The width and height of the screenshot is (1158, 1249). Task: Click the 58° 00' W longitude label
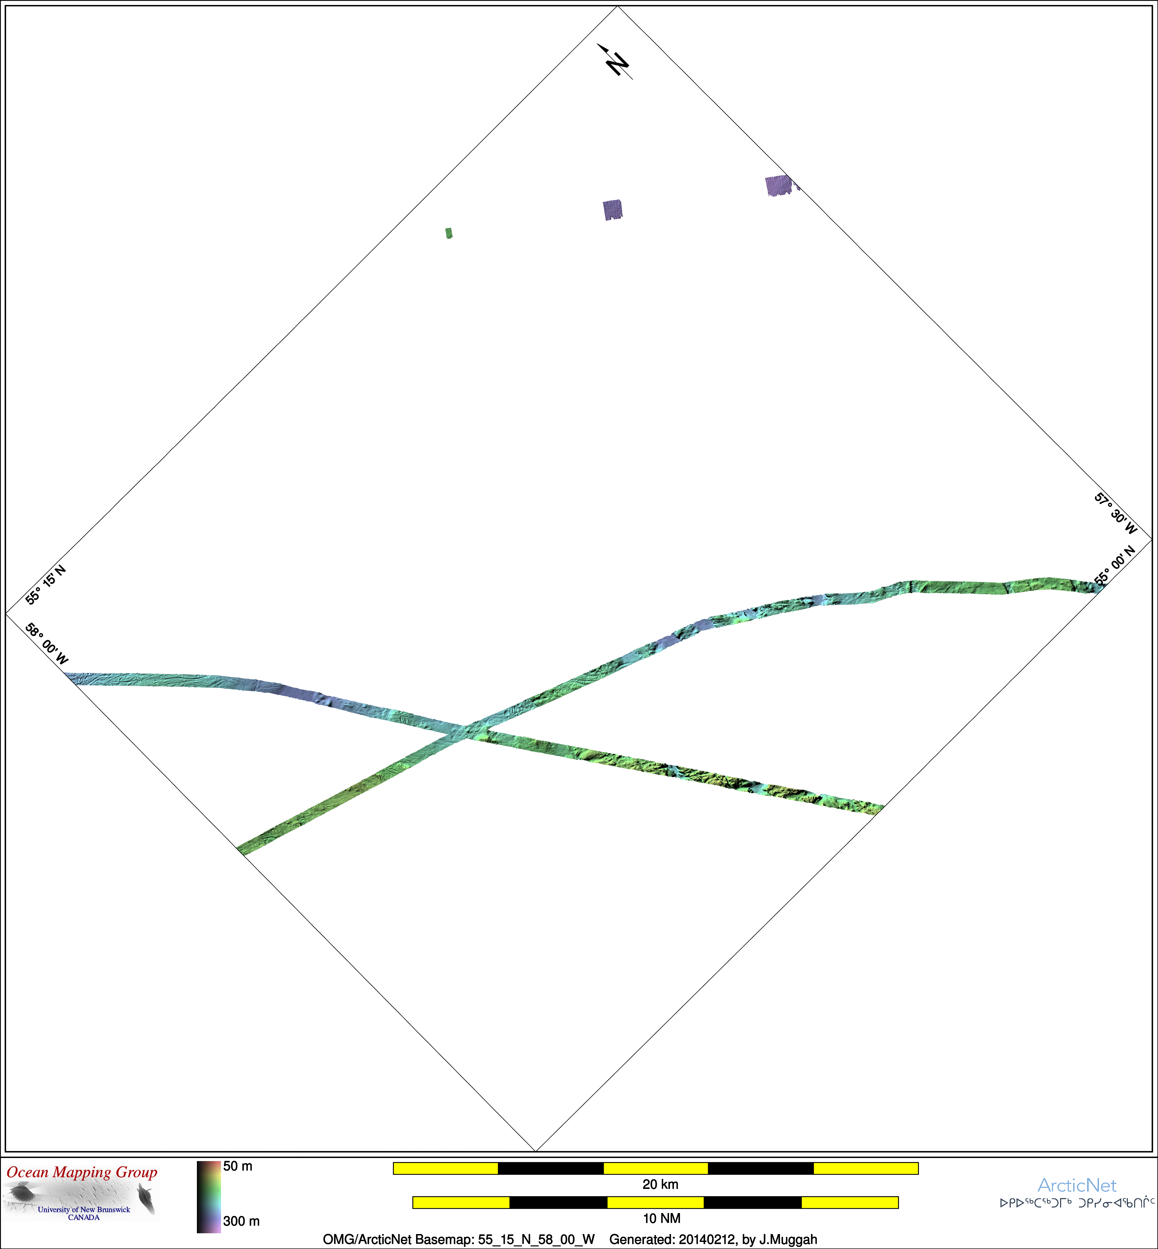click(x=47, y=643)
